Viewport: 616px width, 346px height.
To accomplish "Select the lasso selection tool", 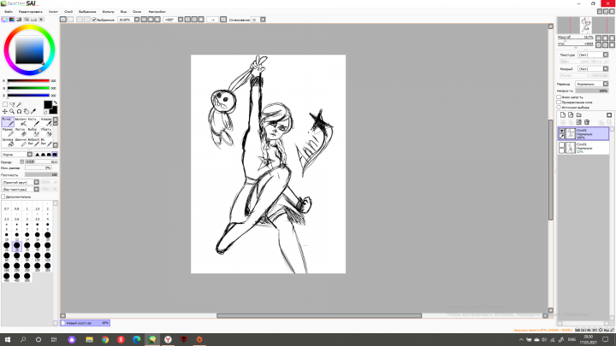I will tap(12, 105).
